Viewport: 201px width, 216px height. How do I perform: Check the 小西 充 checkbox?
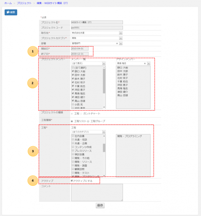coord(73,104)
